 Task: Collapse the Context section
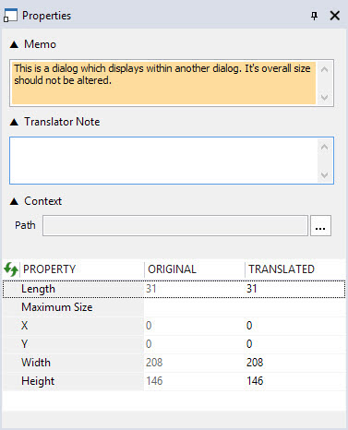pos(14,201)
